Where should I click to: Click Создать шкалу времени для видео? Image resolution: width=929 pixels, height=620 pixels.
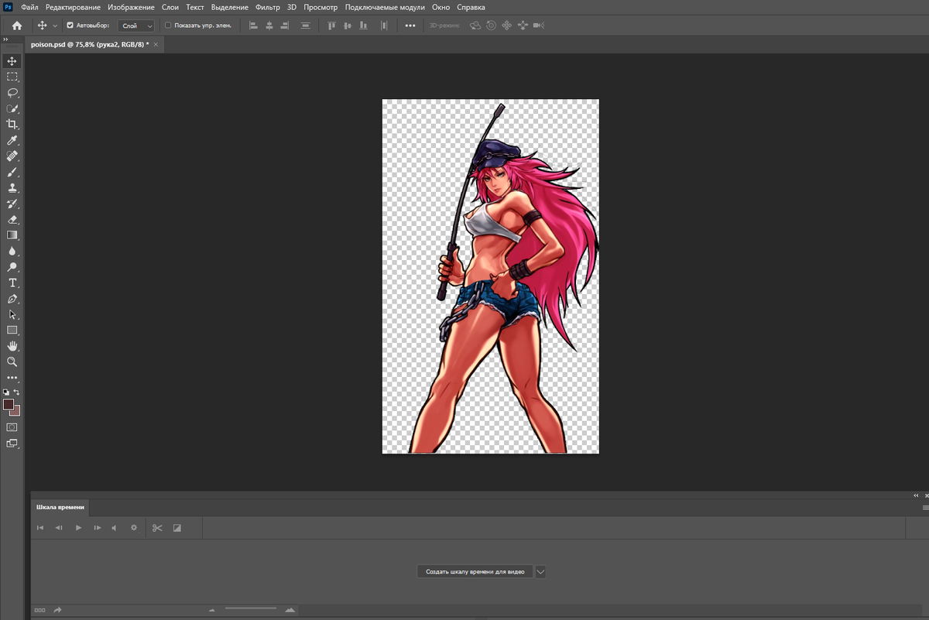(x=475, y=572)
